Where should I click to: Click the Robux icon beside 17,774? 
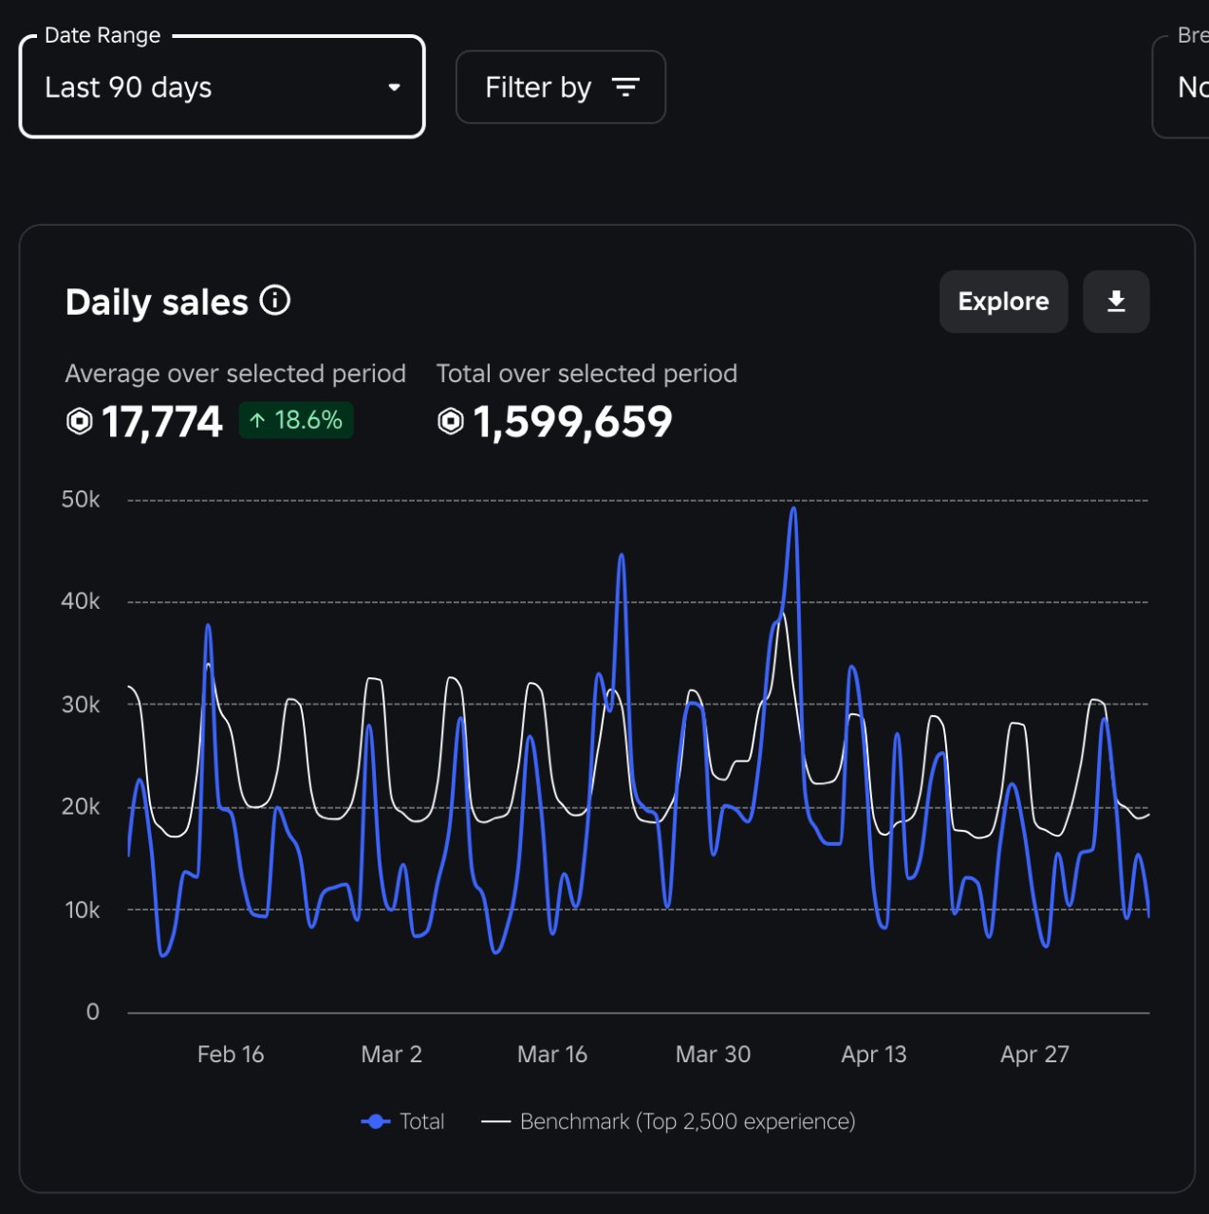(80, 421)
